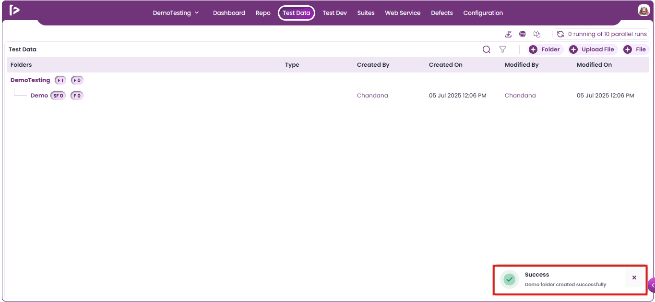Open the help chat icon
Image resolution: width=655 pixels, height=302 pixels.
(537, 34)
